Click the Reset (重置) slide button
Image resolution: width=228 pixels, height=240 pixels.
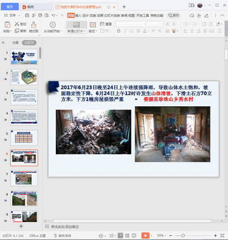106,24
